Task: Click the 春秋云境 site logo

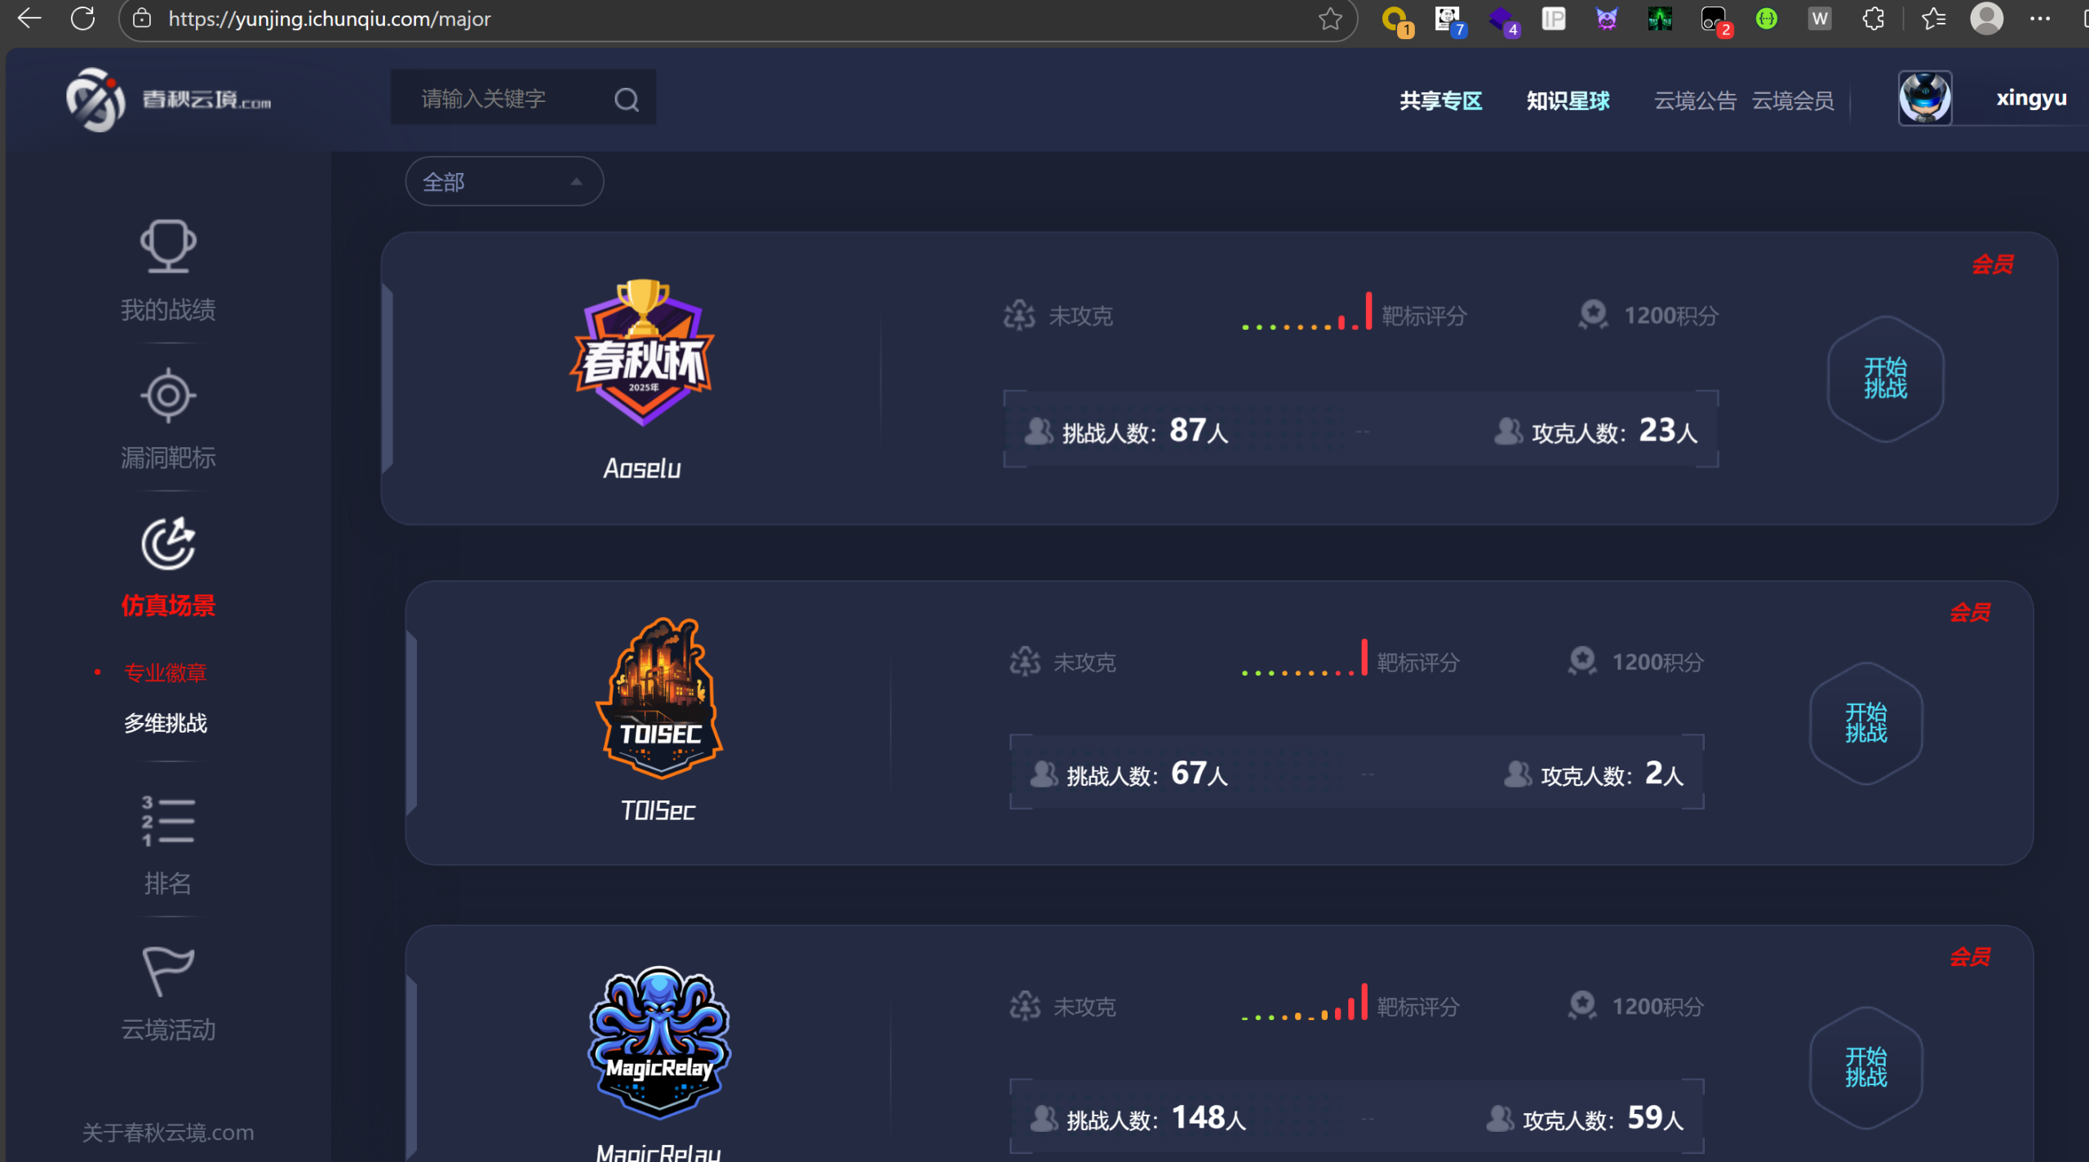Action: (x=169, y=100)
